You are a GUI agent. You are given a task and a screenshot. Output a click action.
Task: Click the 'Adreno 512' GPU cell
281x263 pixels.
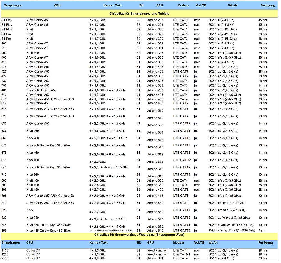(x=155, y=140)
